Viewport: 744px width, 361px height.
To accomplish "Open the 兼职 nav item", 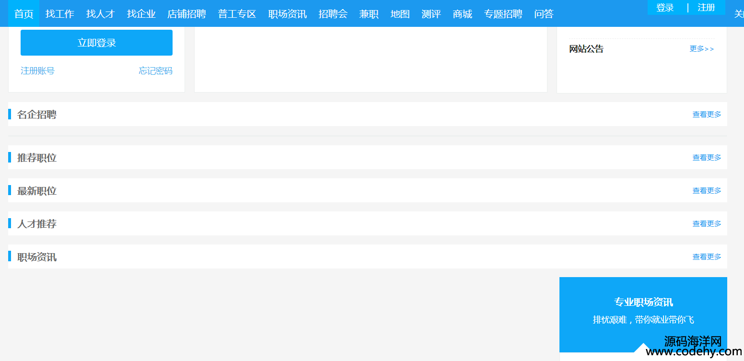I will pyautogui.click(x=369, y=14).
